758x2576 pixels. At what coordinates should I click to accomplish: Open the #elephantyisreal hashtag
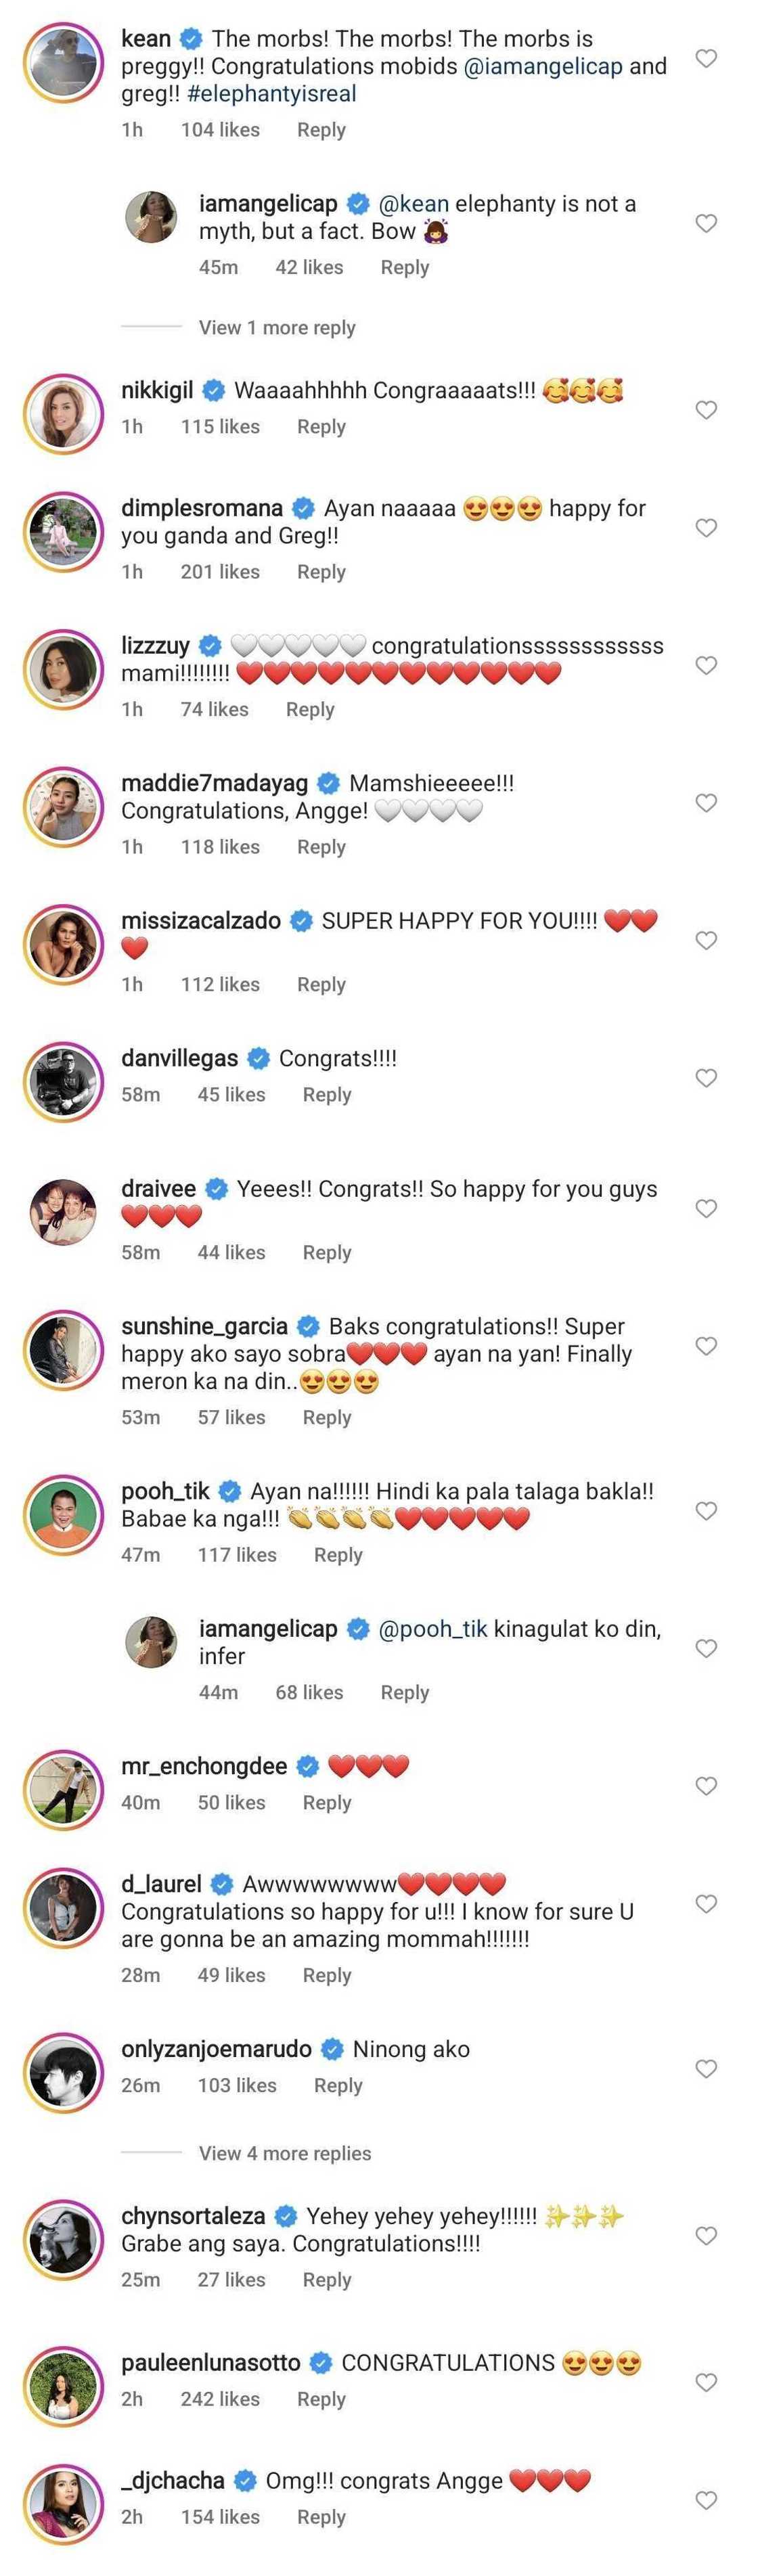[271, 94]
